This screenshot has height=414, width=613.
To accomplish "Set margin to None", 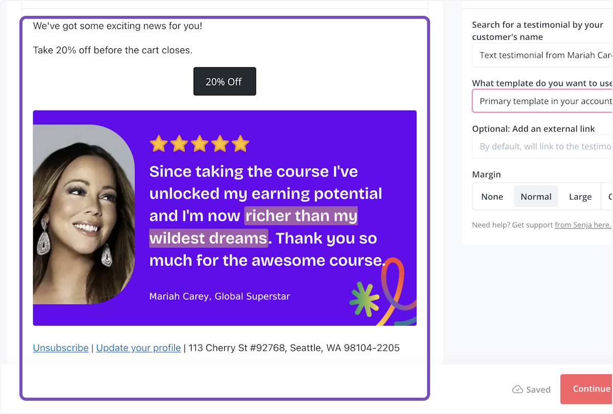I will click(492, 197).
